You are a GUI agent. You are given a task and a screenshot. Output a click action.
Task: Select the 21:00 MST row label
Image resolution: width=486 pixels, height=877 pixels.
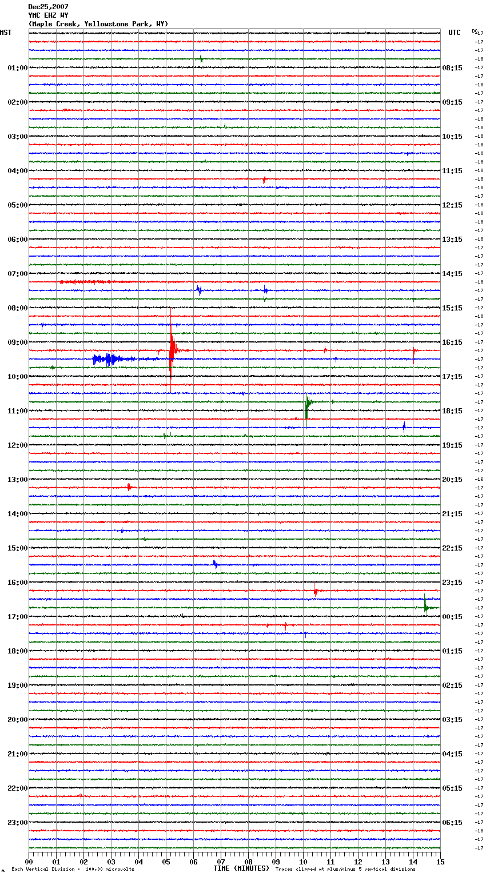pyautogui.click(x=18, y=754)
